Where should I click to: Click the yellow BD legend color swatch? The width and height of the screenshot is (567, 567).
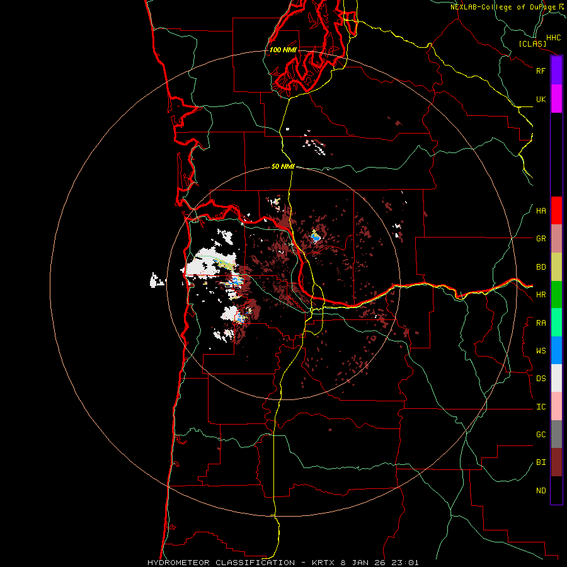click(x=556, y=267)
